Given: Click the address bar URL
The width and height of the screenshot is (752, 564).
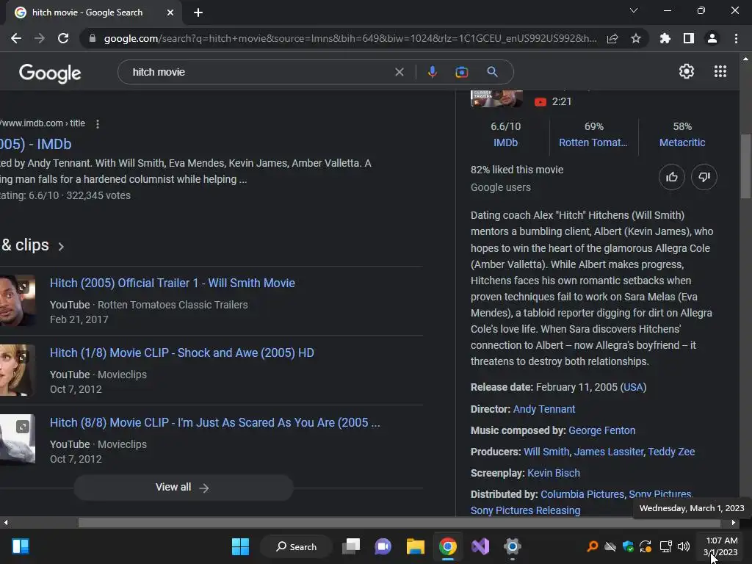Looking at the screenshot, I should point(350,38).
